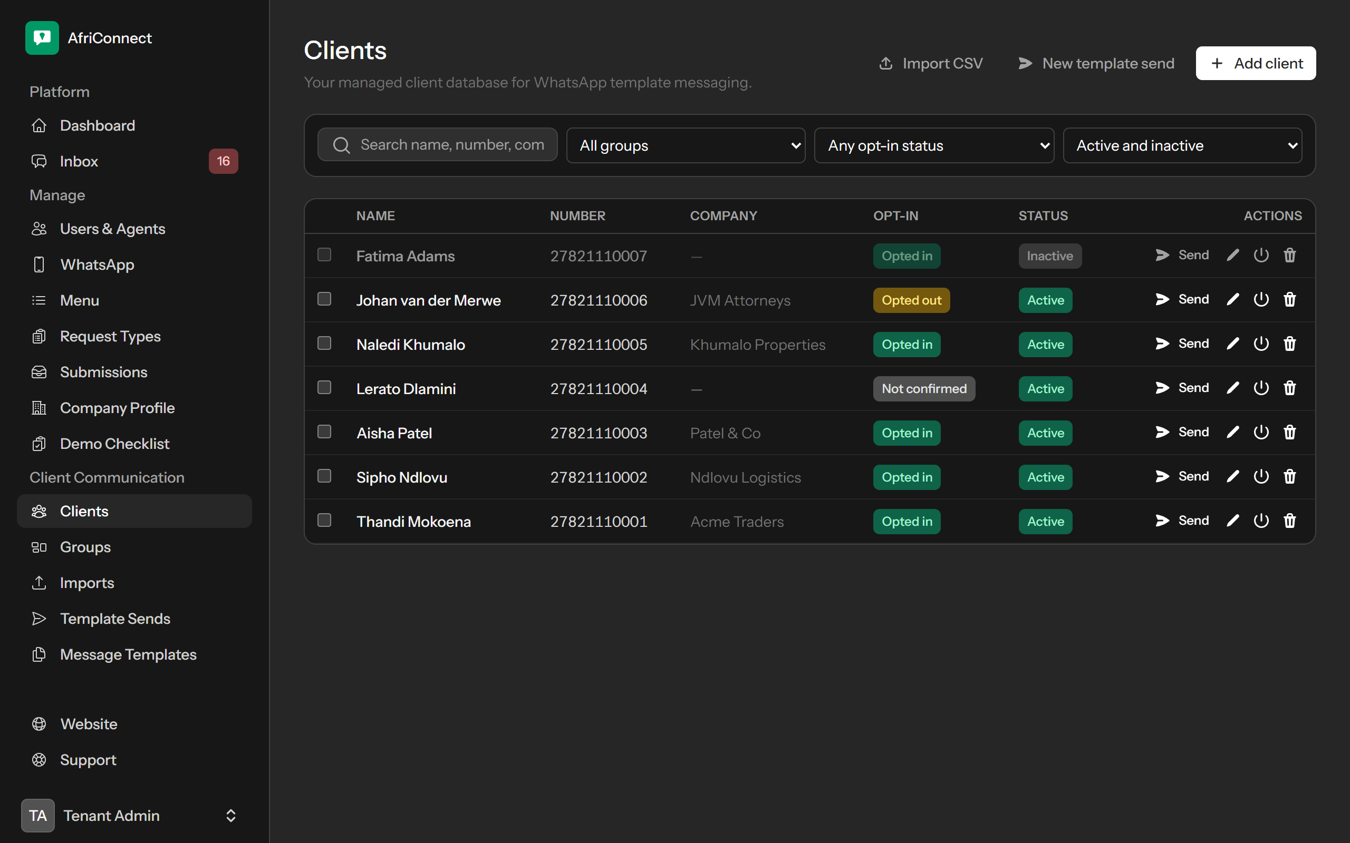The height and width of the screenshot is (843, 1350).
Task: Focus the Search name, number, company field
Action: click(x=437, y=144)
